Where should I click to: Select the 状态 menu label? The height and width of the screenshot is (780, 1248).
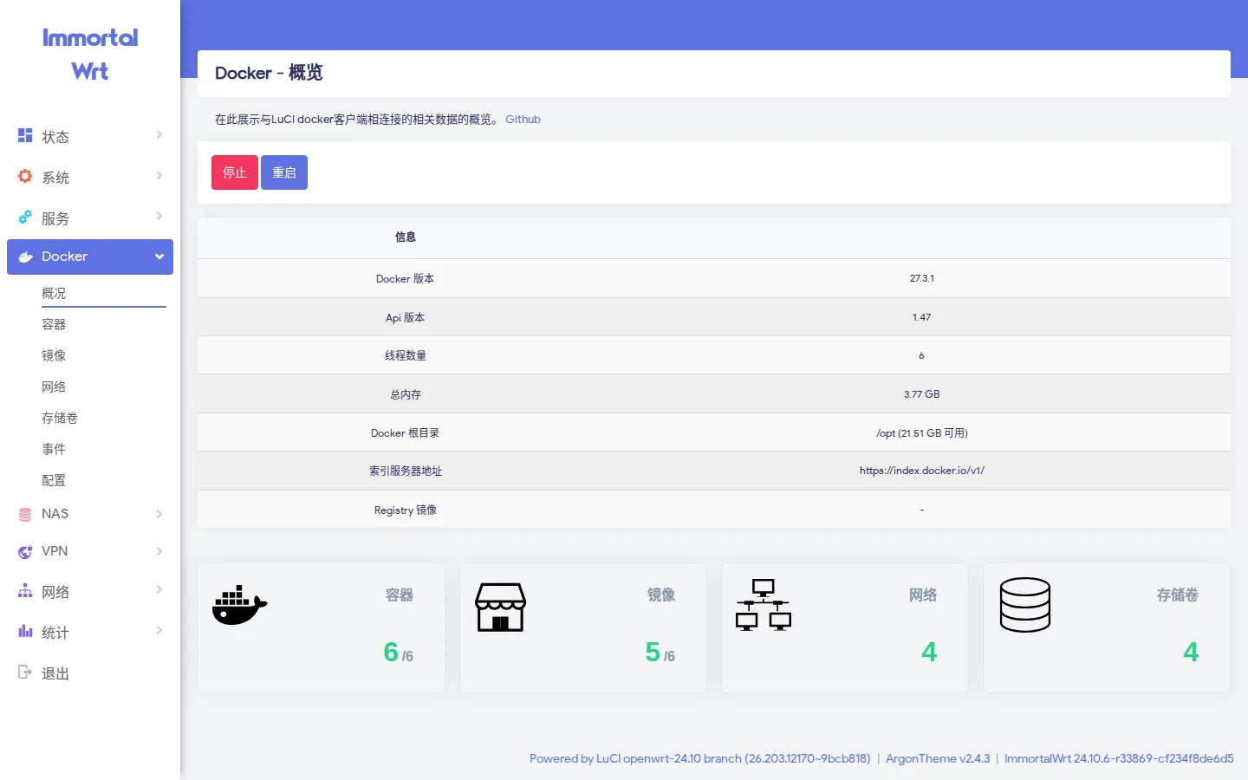pyautogui.click(x=55, y=137)
